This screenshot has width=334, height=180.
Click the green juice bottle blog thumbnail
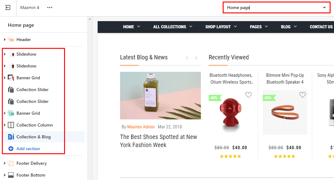(x=160, y=95)
